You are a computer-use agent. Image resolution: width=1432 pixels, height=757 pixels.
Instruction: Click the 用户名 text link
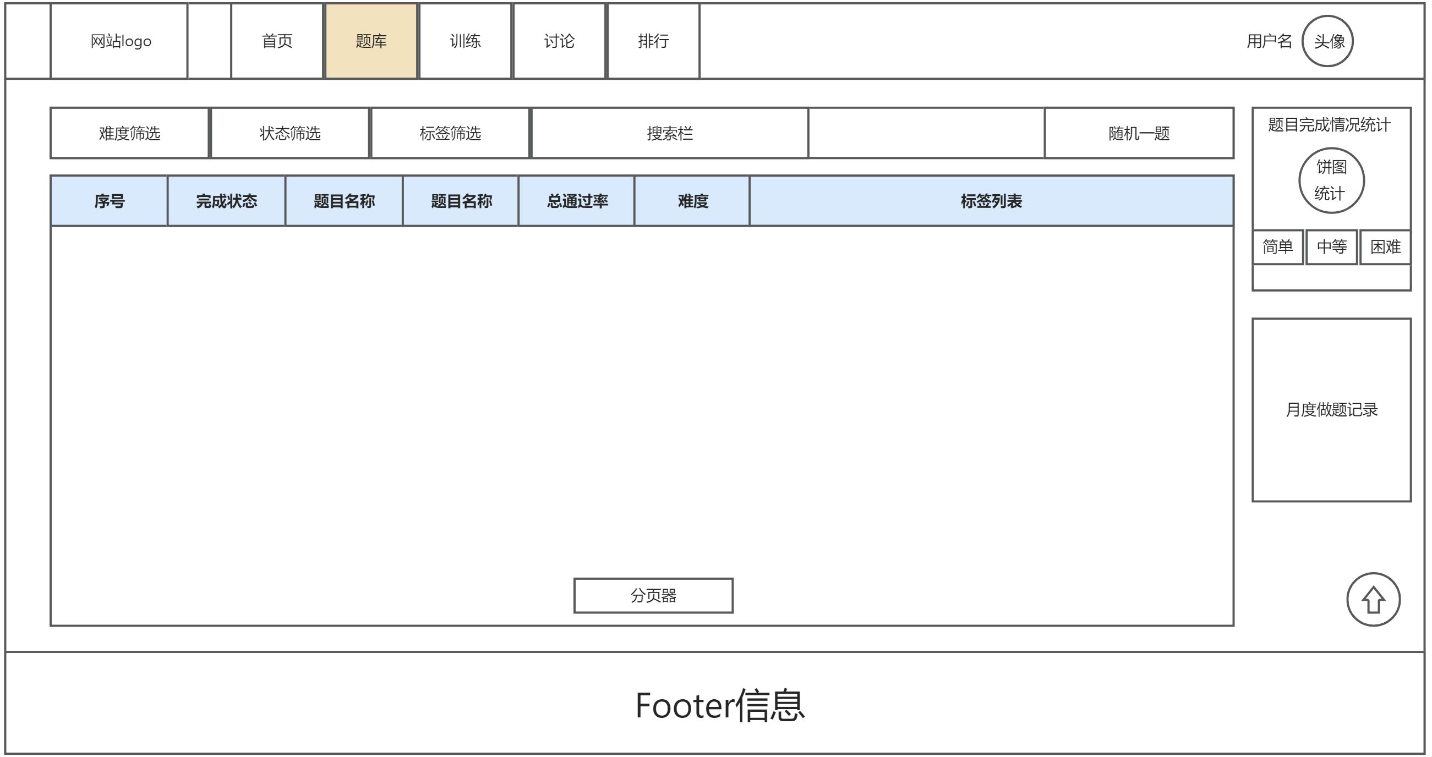pyautogui.click(x=1269, y=41)
